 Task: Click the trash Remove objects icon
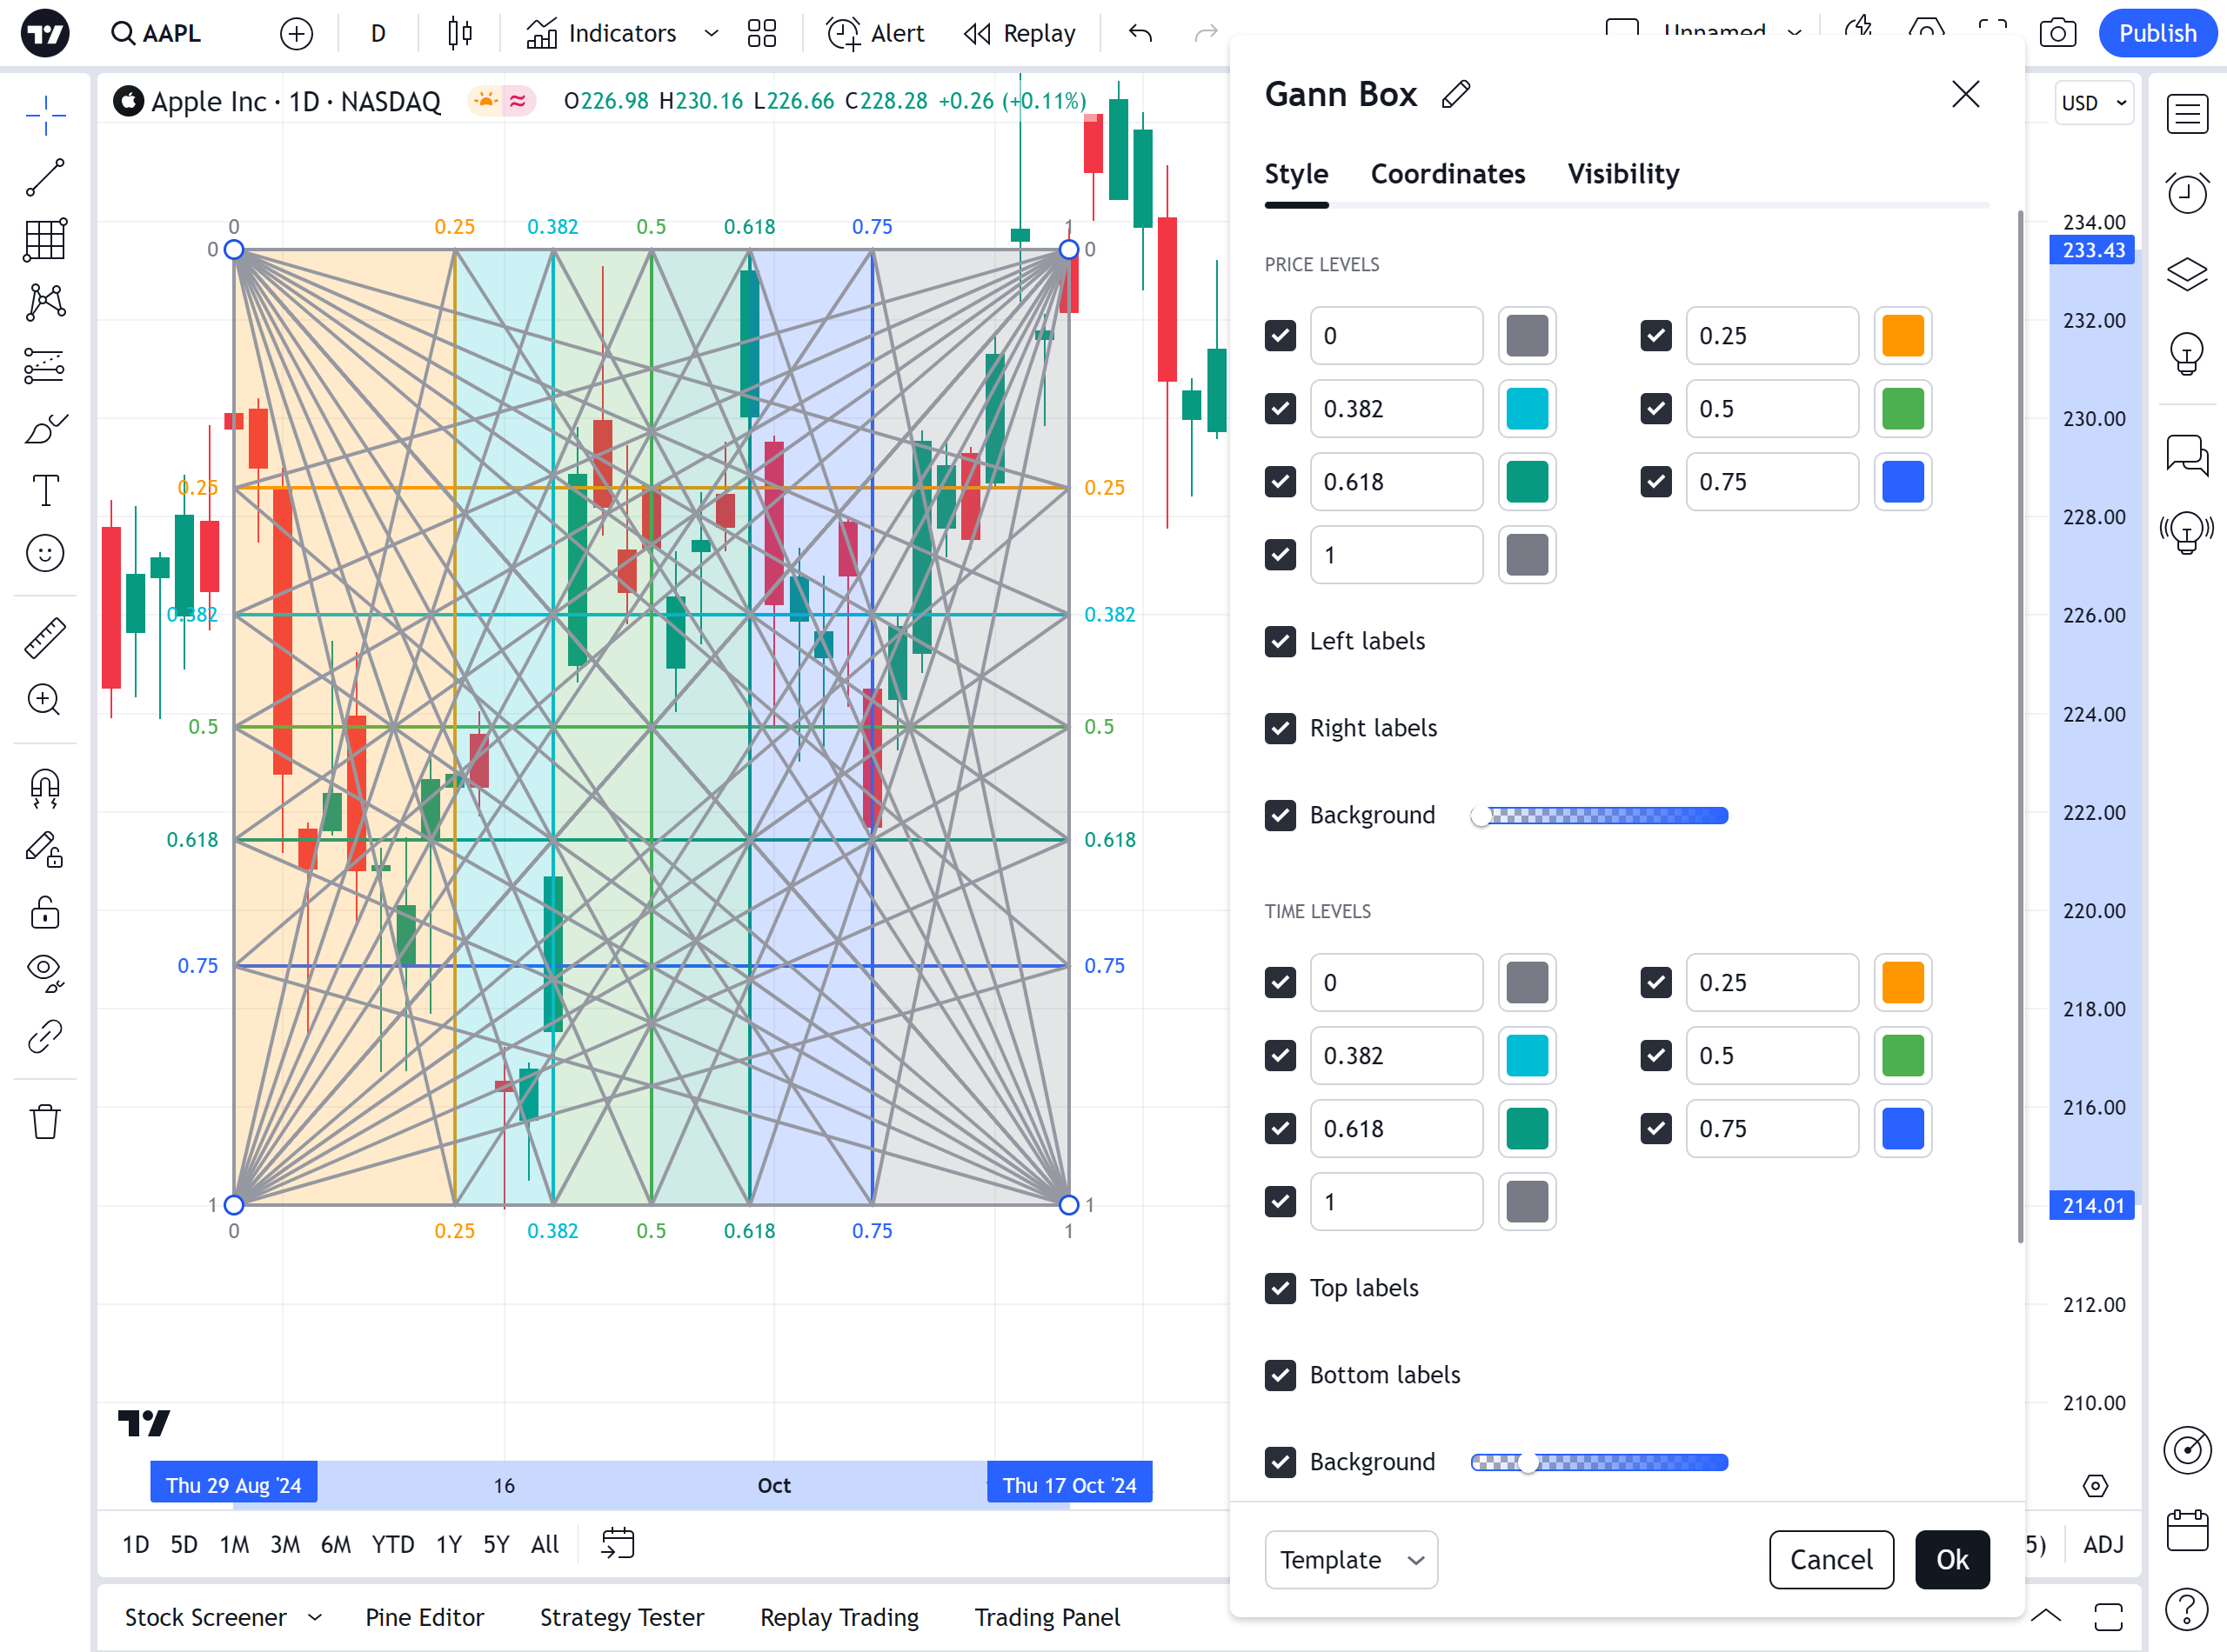coord(45,1122)
